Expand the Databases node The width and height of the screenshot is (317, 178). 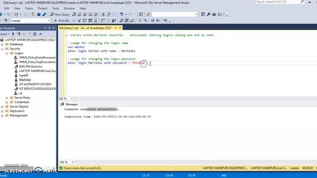pyautogui.click(x=2, y=44)
